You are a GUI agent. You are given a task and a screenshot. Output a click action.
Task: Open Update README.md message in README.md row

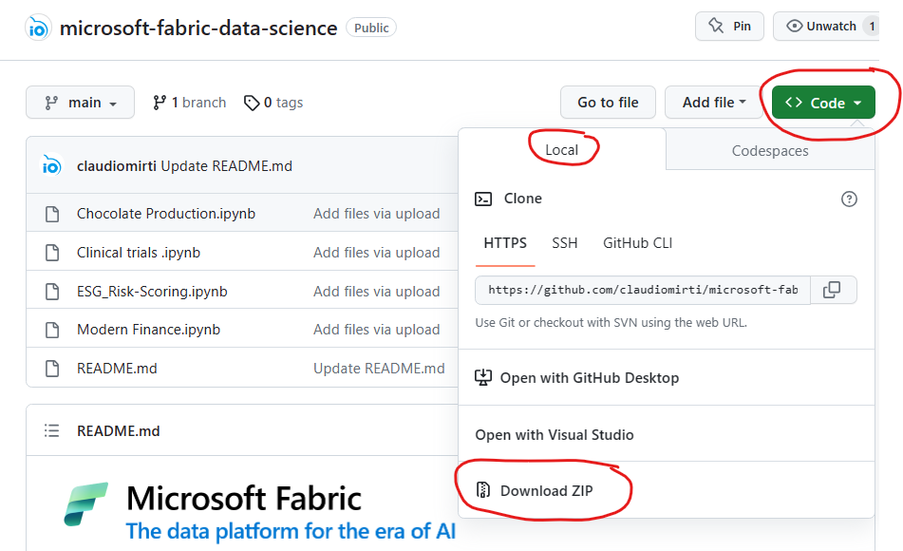point(379,369)
